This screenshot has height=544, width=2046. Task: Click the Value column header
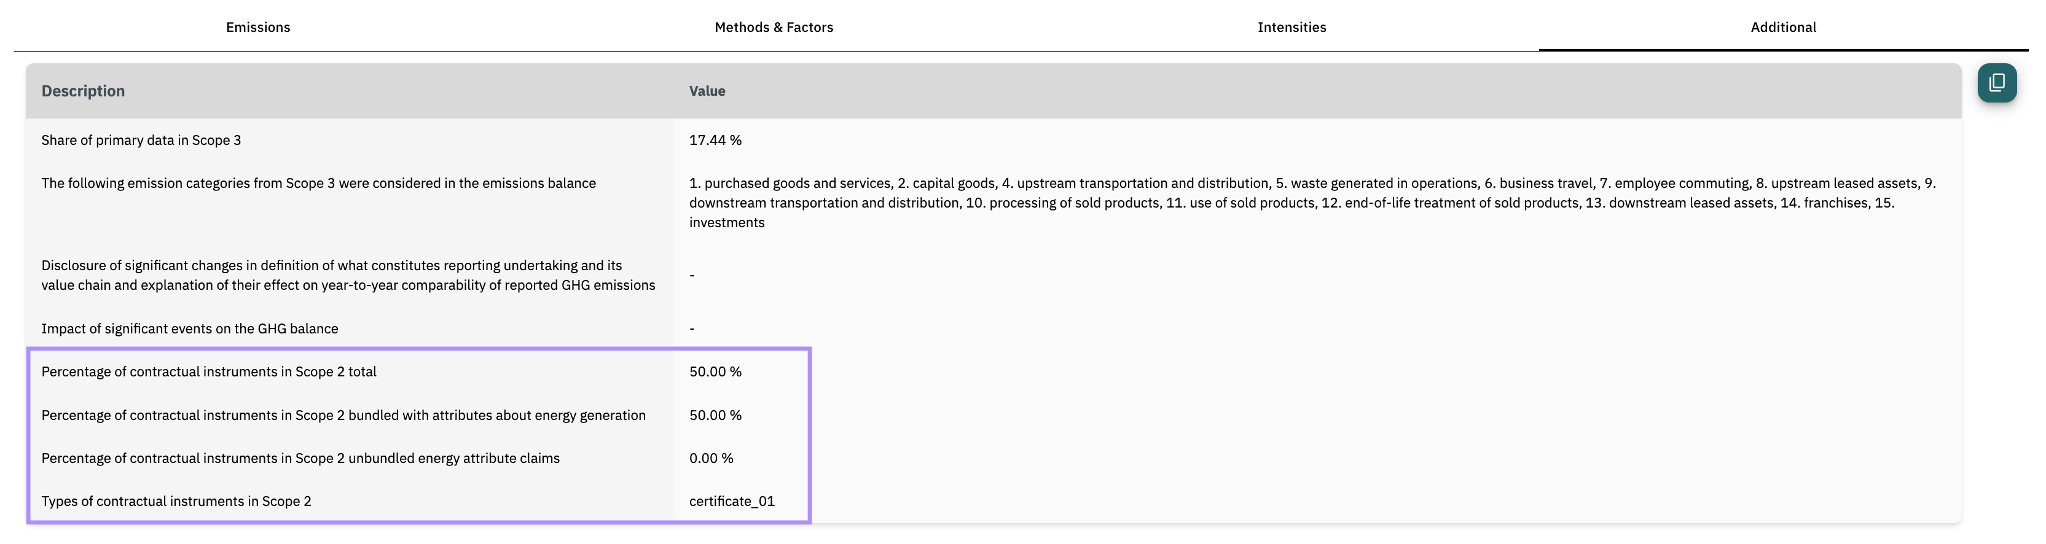tap(707, 90)
